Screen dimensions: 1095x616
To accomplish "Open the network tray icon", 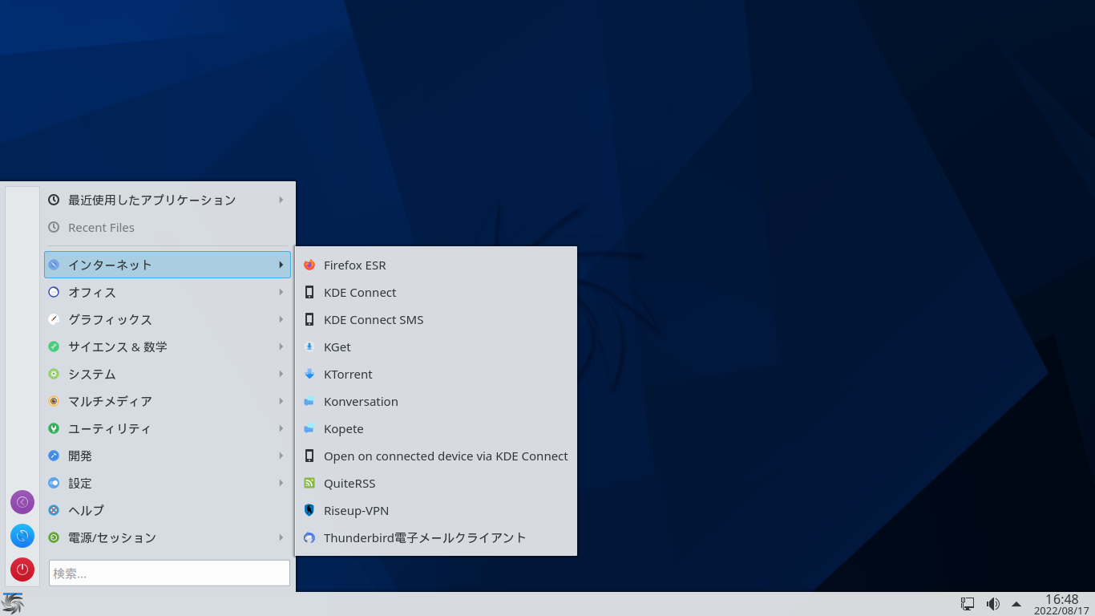I will [968, 604].
